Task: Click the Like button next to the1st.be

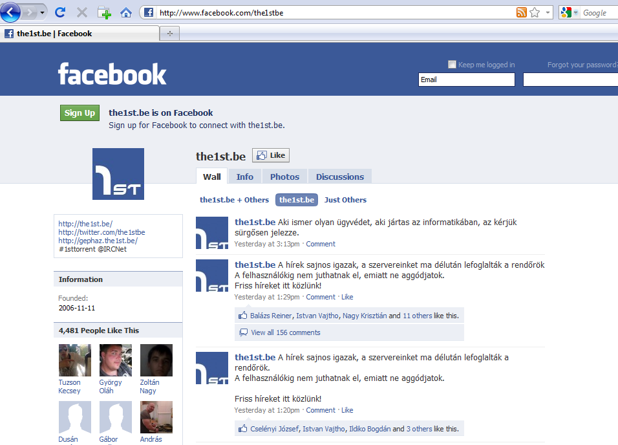Action: coord(271,155)
